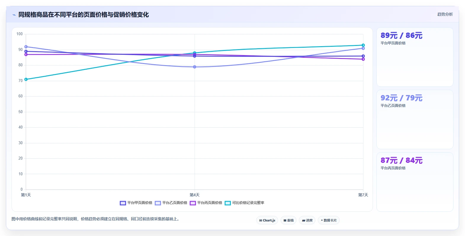Screen dimensions: 465x236
Task: Hide the 可比价格记录完整率 series via legend text
Action: pos(248,203)
